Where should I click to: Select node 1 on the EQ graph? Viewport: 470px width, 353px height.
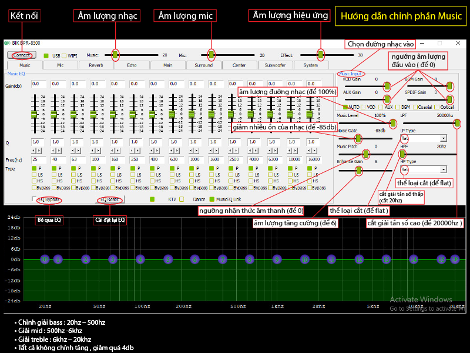[x=58, y=259]
